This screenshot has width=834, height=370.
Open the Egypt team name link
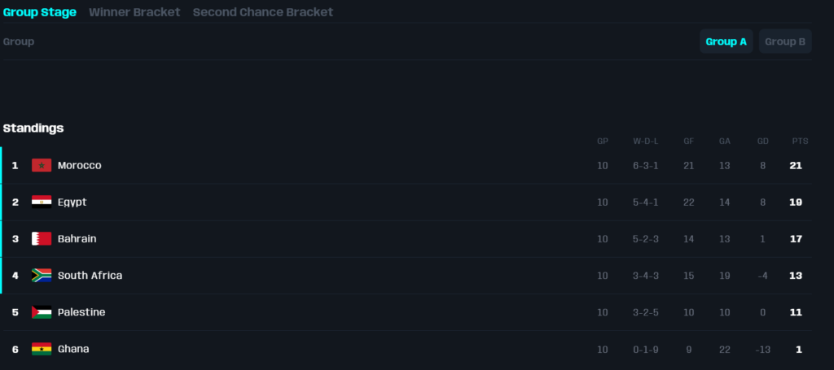point(72,202)
